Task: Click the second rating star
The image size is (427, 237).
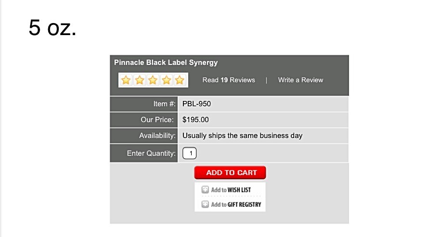Action: pos(140,80)
